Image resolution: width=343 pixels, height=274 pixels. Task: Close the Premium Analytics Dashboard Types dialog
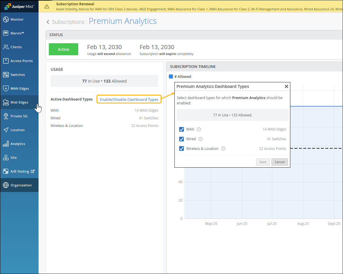[286, 86]
